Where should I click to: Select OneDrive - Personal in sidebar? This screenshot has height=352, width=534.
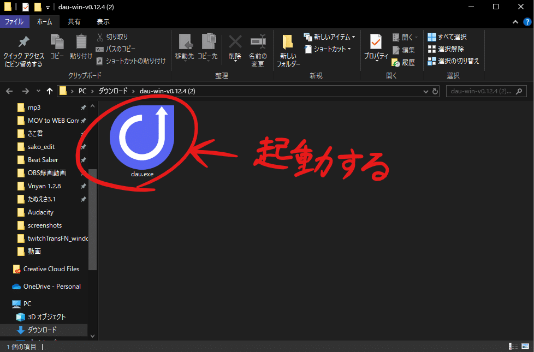[46, 287]
